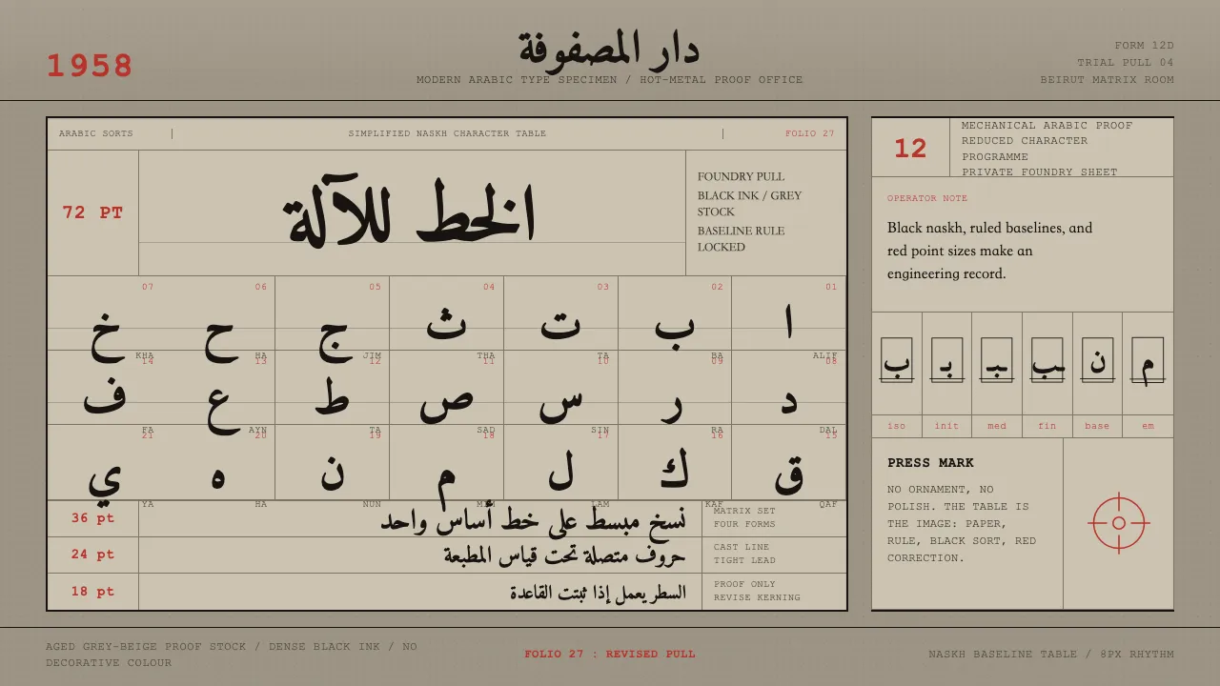Image resolution: width=1220 pixels, height=686 pixels.
Task: Select the boxed 'iso' letterform sample
Action: pyautogui.click(x=896, y=359)
